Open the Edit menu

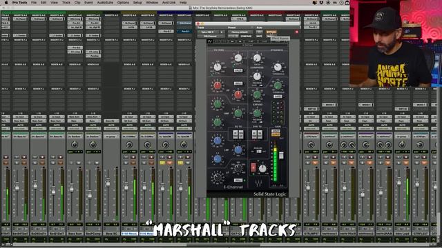(x=44, y=3)
